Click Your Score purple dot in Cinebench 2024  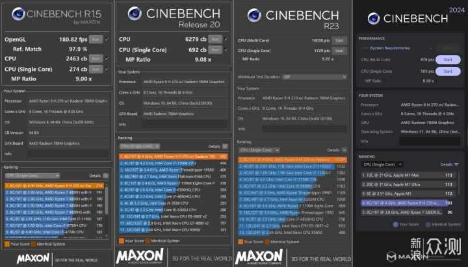[x=395, y=224]
